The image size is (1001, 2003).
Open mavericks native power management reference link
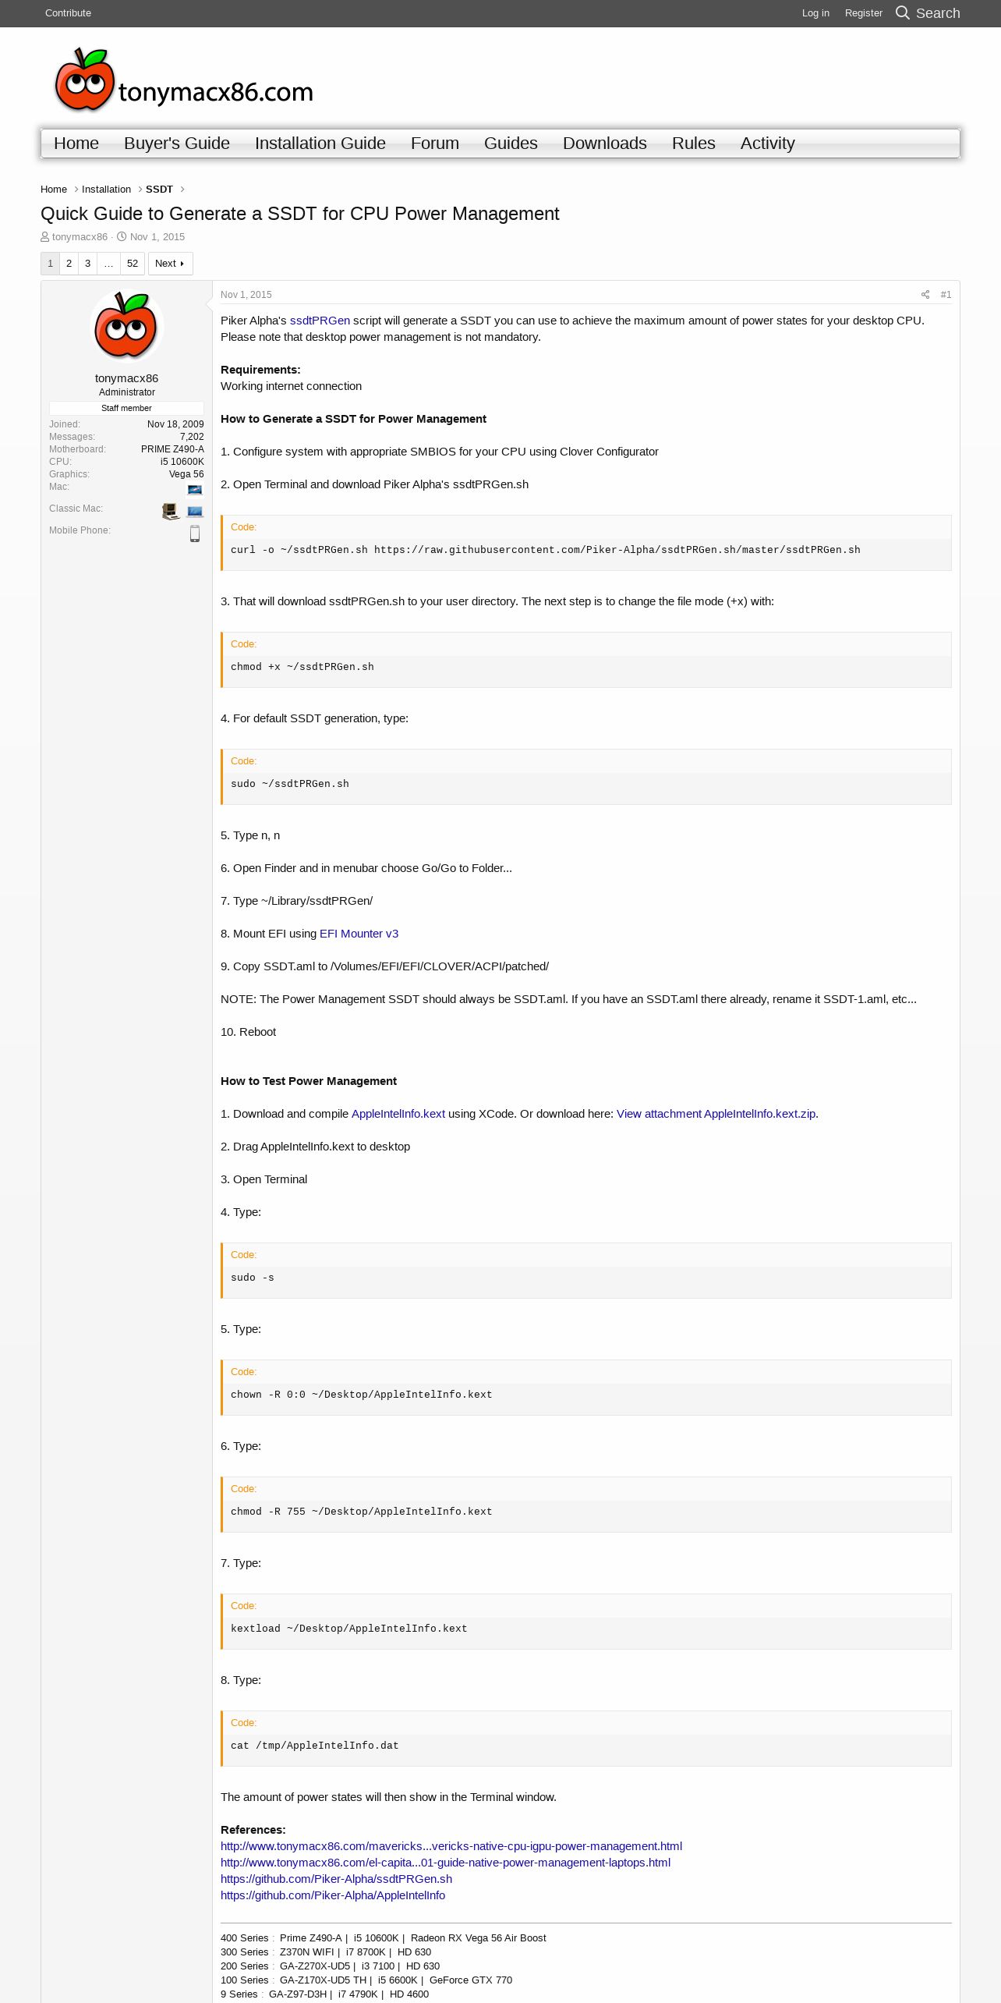(451, 1846)
